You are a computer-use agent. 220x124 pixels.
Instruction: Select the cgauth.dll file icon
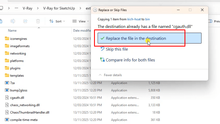7,98
